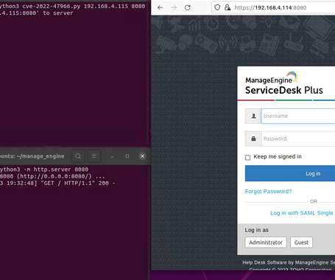Enable Keep me signed in checkbox
This screenshot has width=335, height=280.
[x=247, y=157]
